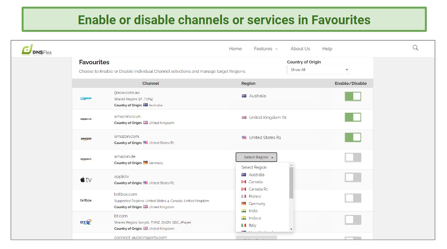
Task: Disable the amazon.com channel toggle
Action: [x=353, y=137]
